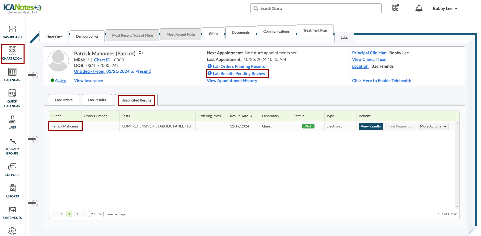Open the Support chat icon

pyautogui.click(x=12, y=170)
